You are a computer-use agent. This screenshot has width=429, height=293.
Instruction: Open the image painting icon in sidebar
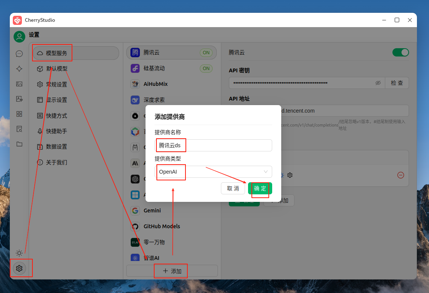point(19,84)
